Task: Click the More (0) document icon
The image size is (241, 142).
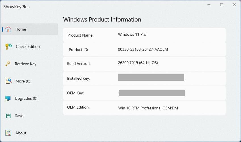Action: click(x=9, y=80)
